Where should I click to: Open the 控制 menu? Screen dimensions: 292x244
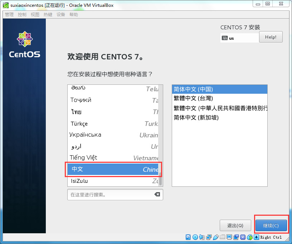[22, 15]
